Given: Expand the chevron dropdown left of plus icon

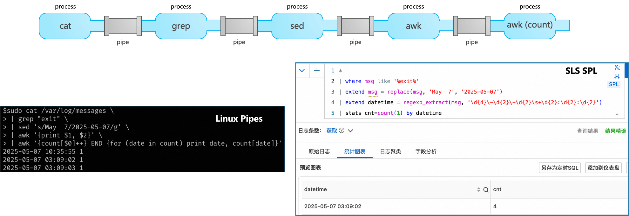Looking at the screenshot, I should click(302, 71).
